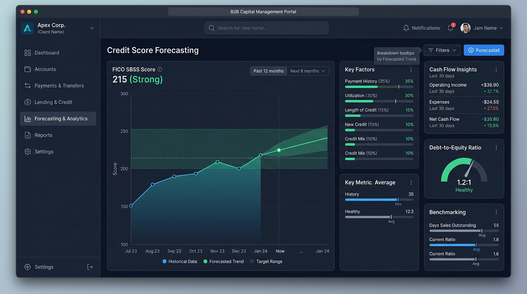
Task: Open Lending & Credit section
Action: click(x=58, y=102)
